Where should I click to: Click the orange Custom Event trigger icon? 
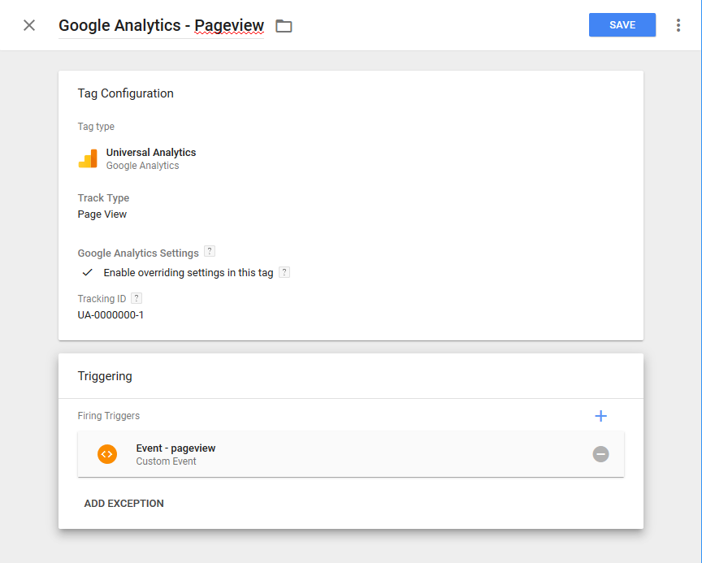pyautogui.click(x=107, y=454)
